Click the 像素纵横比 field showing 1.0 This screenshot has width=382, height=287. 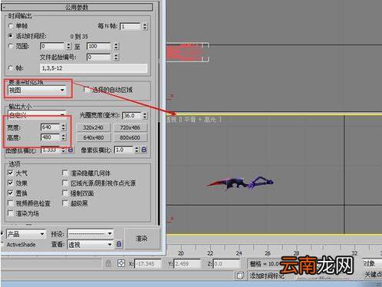point(123,150)
